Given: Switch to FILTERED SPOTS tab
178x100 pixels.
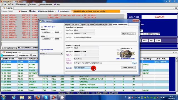Looking at the screenshot, I should pyautogui.click(x=25, y=48).
